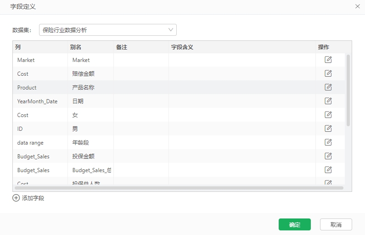Expand dataset list via chevron arrow

[x=171, y=30]
